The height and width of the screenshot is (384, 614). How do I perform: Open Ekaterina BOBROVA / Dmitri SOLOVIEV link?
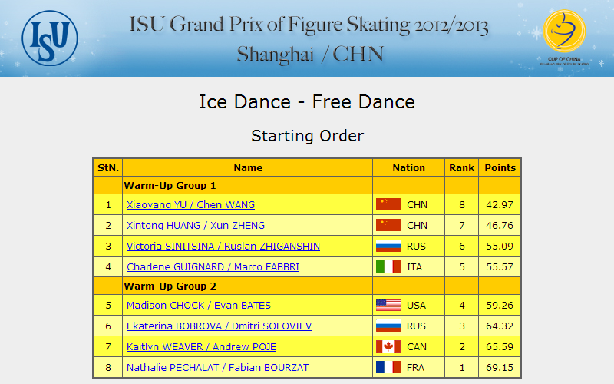[x=220, y=326]
